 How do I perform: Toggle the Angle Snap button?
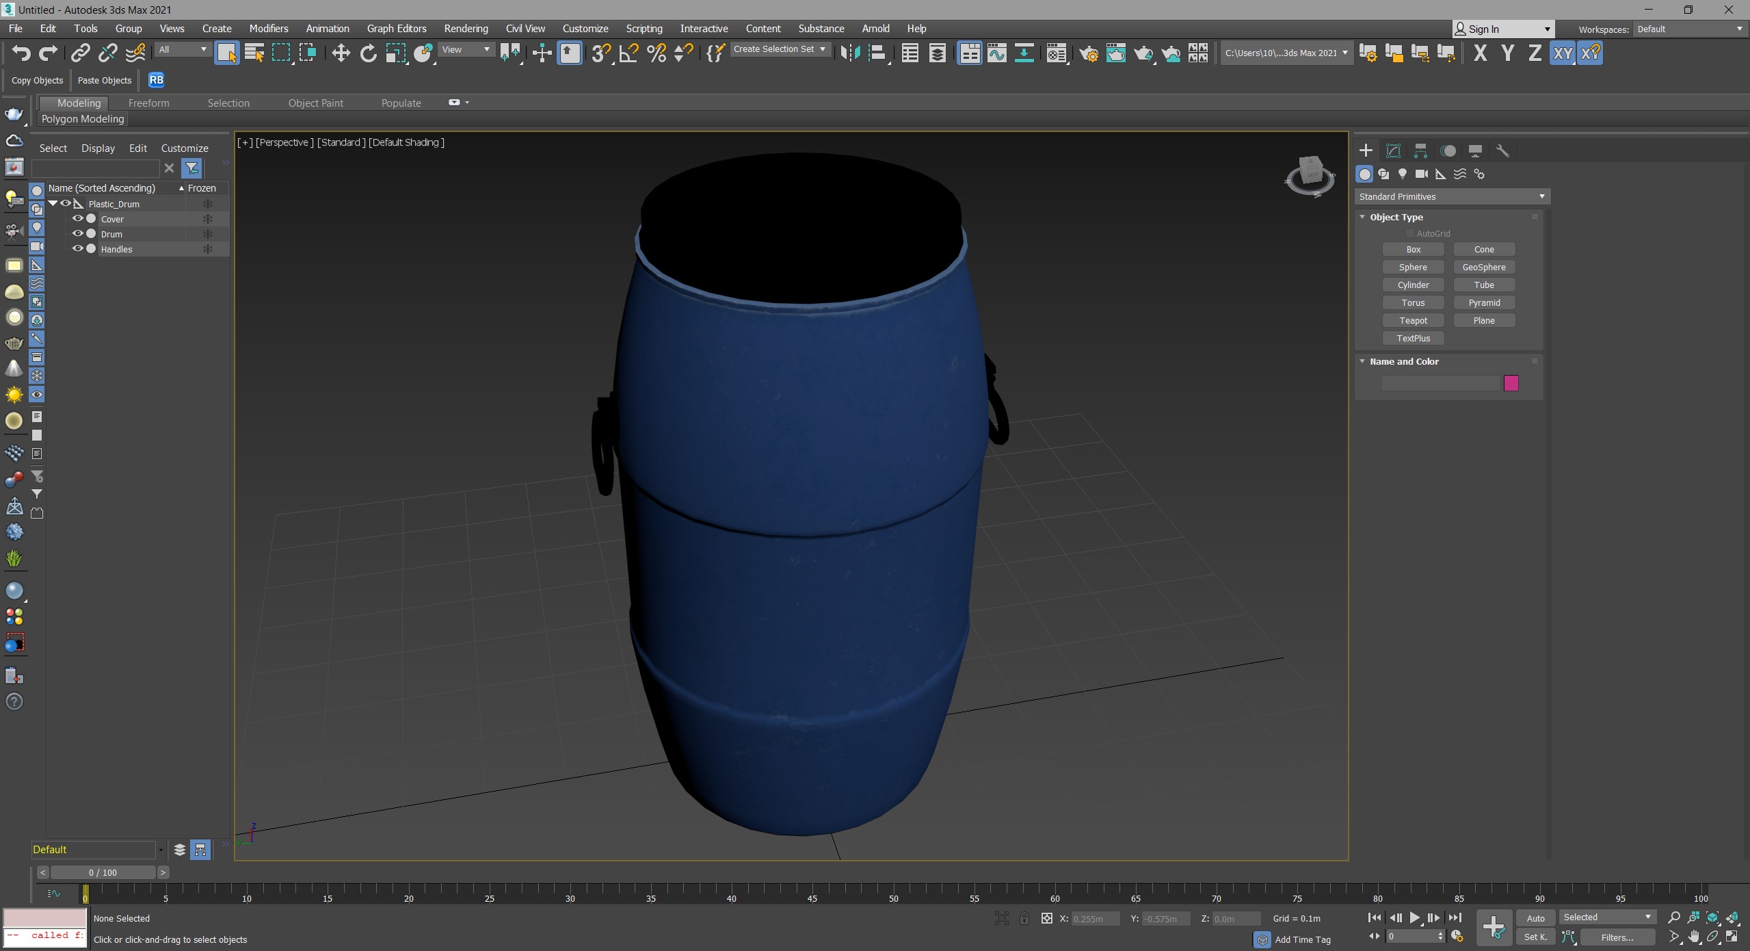[628, 53]
